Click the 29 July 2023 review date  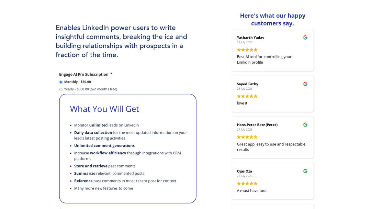(245, 42)
